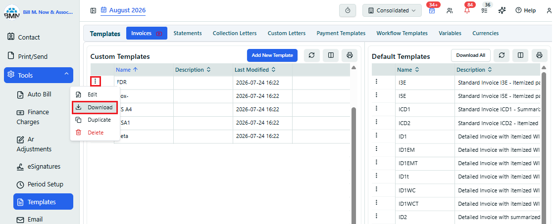553x224 pixels.
Task: Open the August 2026 period selector
Action: (x=123, y=10)
